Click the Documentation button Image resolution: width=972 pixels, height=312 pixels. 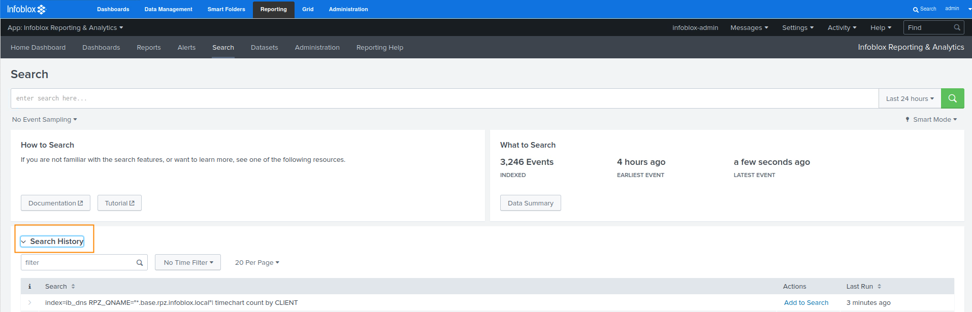pyautogui.click(x=55, y=203)
